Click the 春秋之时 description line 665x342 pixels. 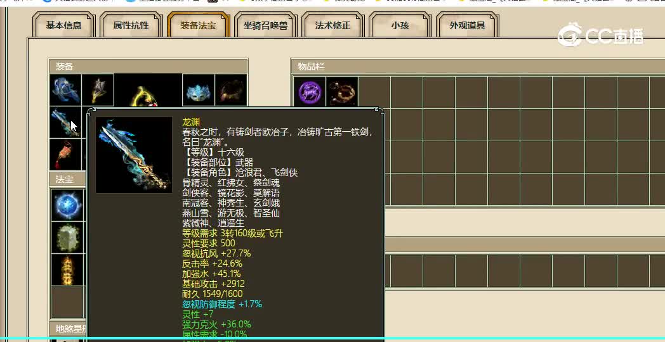pos(277,132)
